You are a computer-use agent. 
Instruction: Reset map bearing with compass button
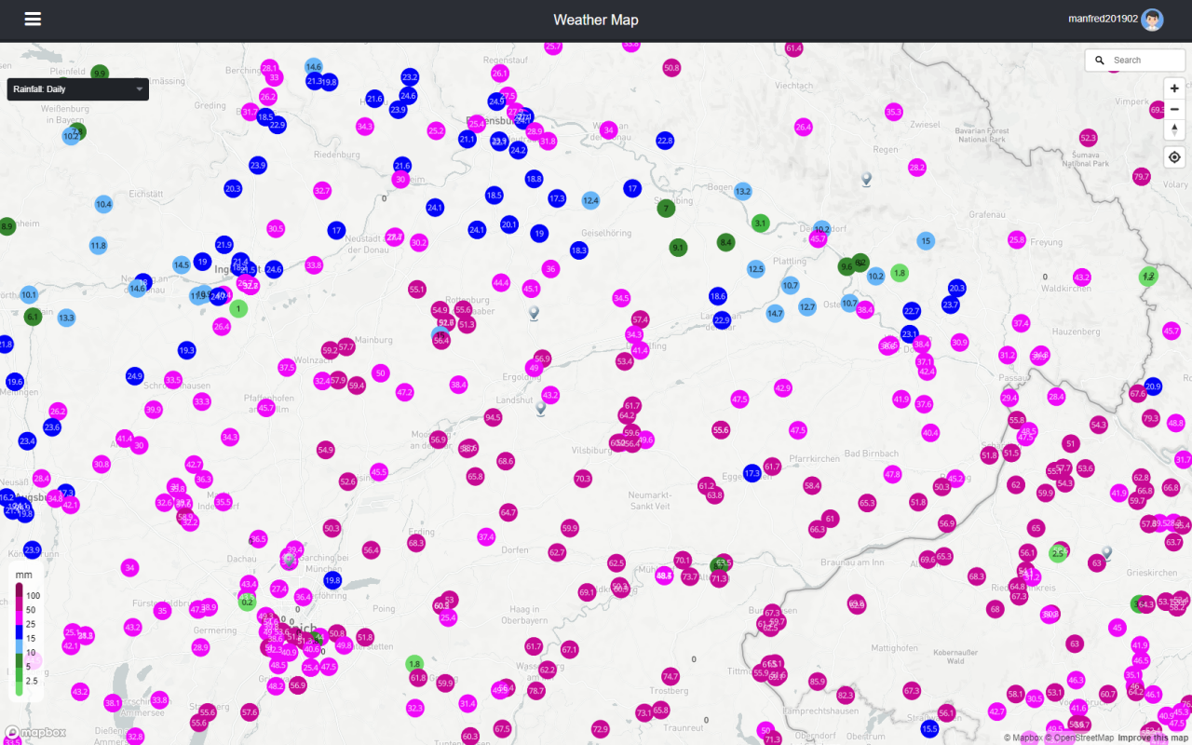1174,129
